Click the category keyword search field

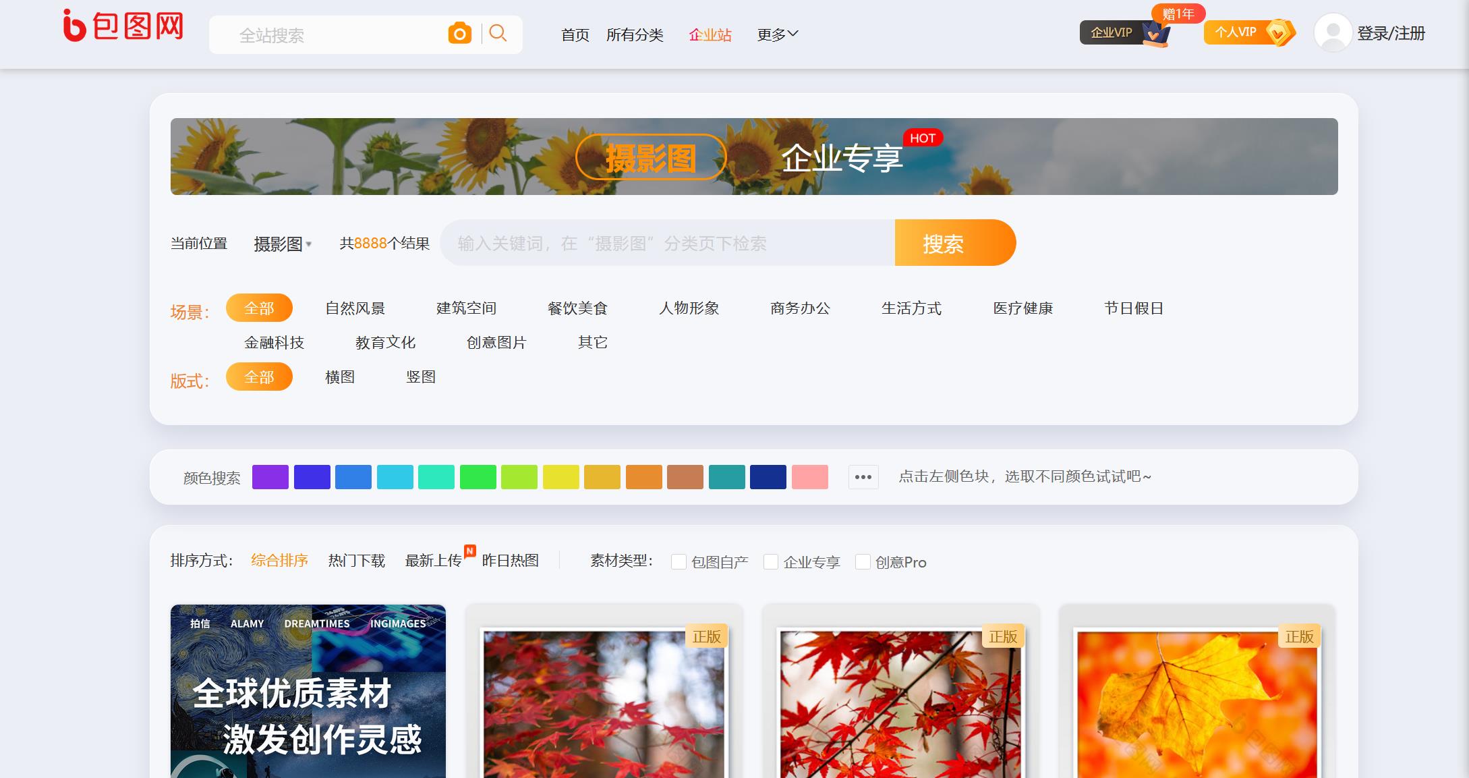point(666,243)
